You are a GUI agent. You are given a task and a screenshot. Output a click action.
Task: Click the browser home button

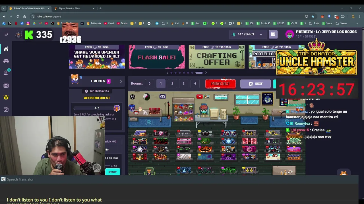24,16
